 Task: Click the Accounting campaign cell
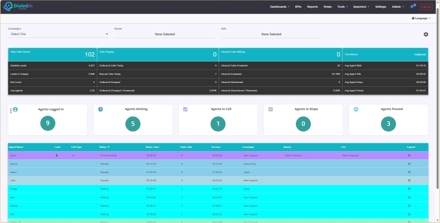(250, 164)
